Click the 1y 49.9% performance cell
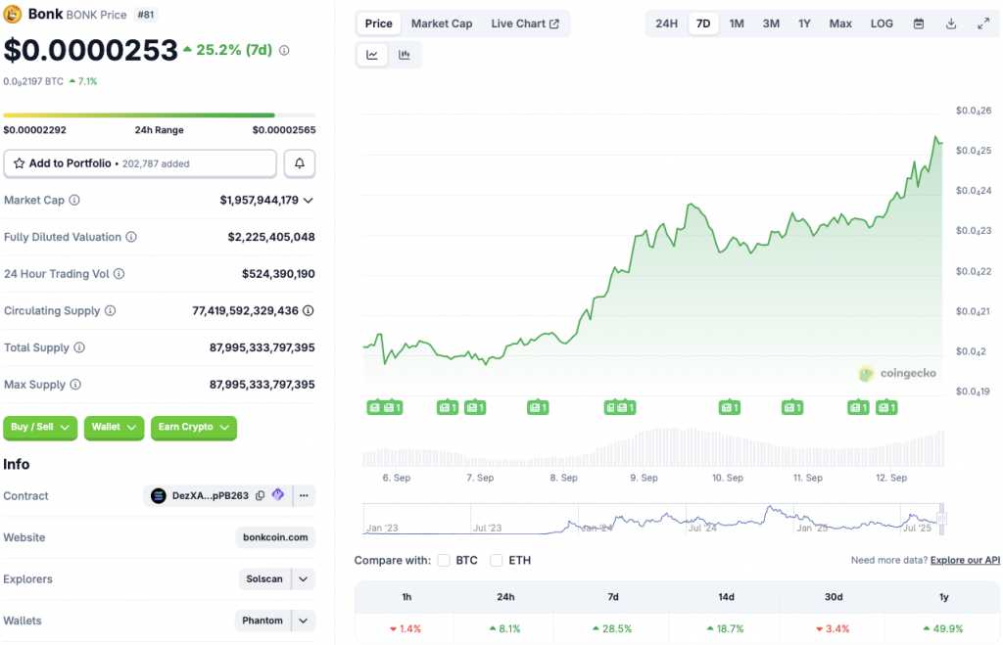Screen dimensions: 1003x645 pos(943,629)
